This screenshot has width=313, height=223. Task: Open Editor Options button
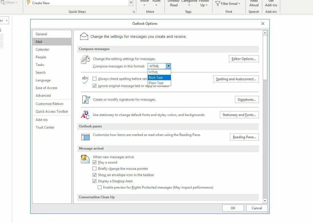coord(244,59)
